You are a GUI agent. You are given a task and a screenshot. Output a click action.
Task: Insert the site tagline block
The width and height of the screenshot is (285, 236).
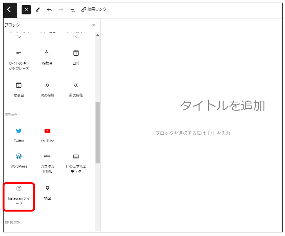tap(19, 60)
